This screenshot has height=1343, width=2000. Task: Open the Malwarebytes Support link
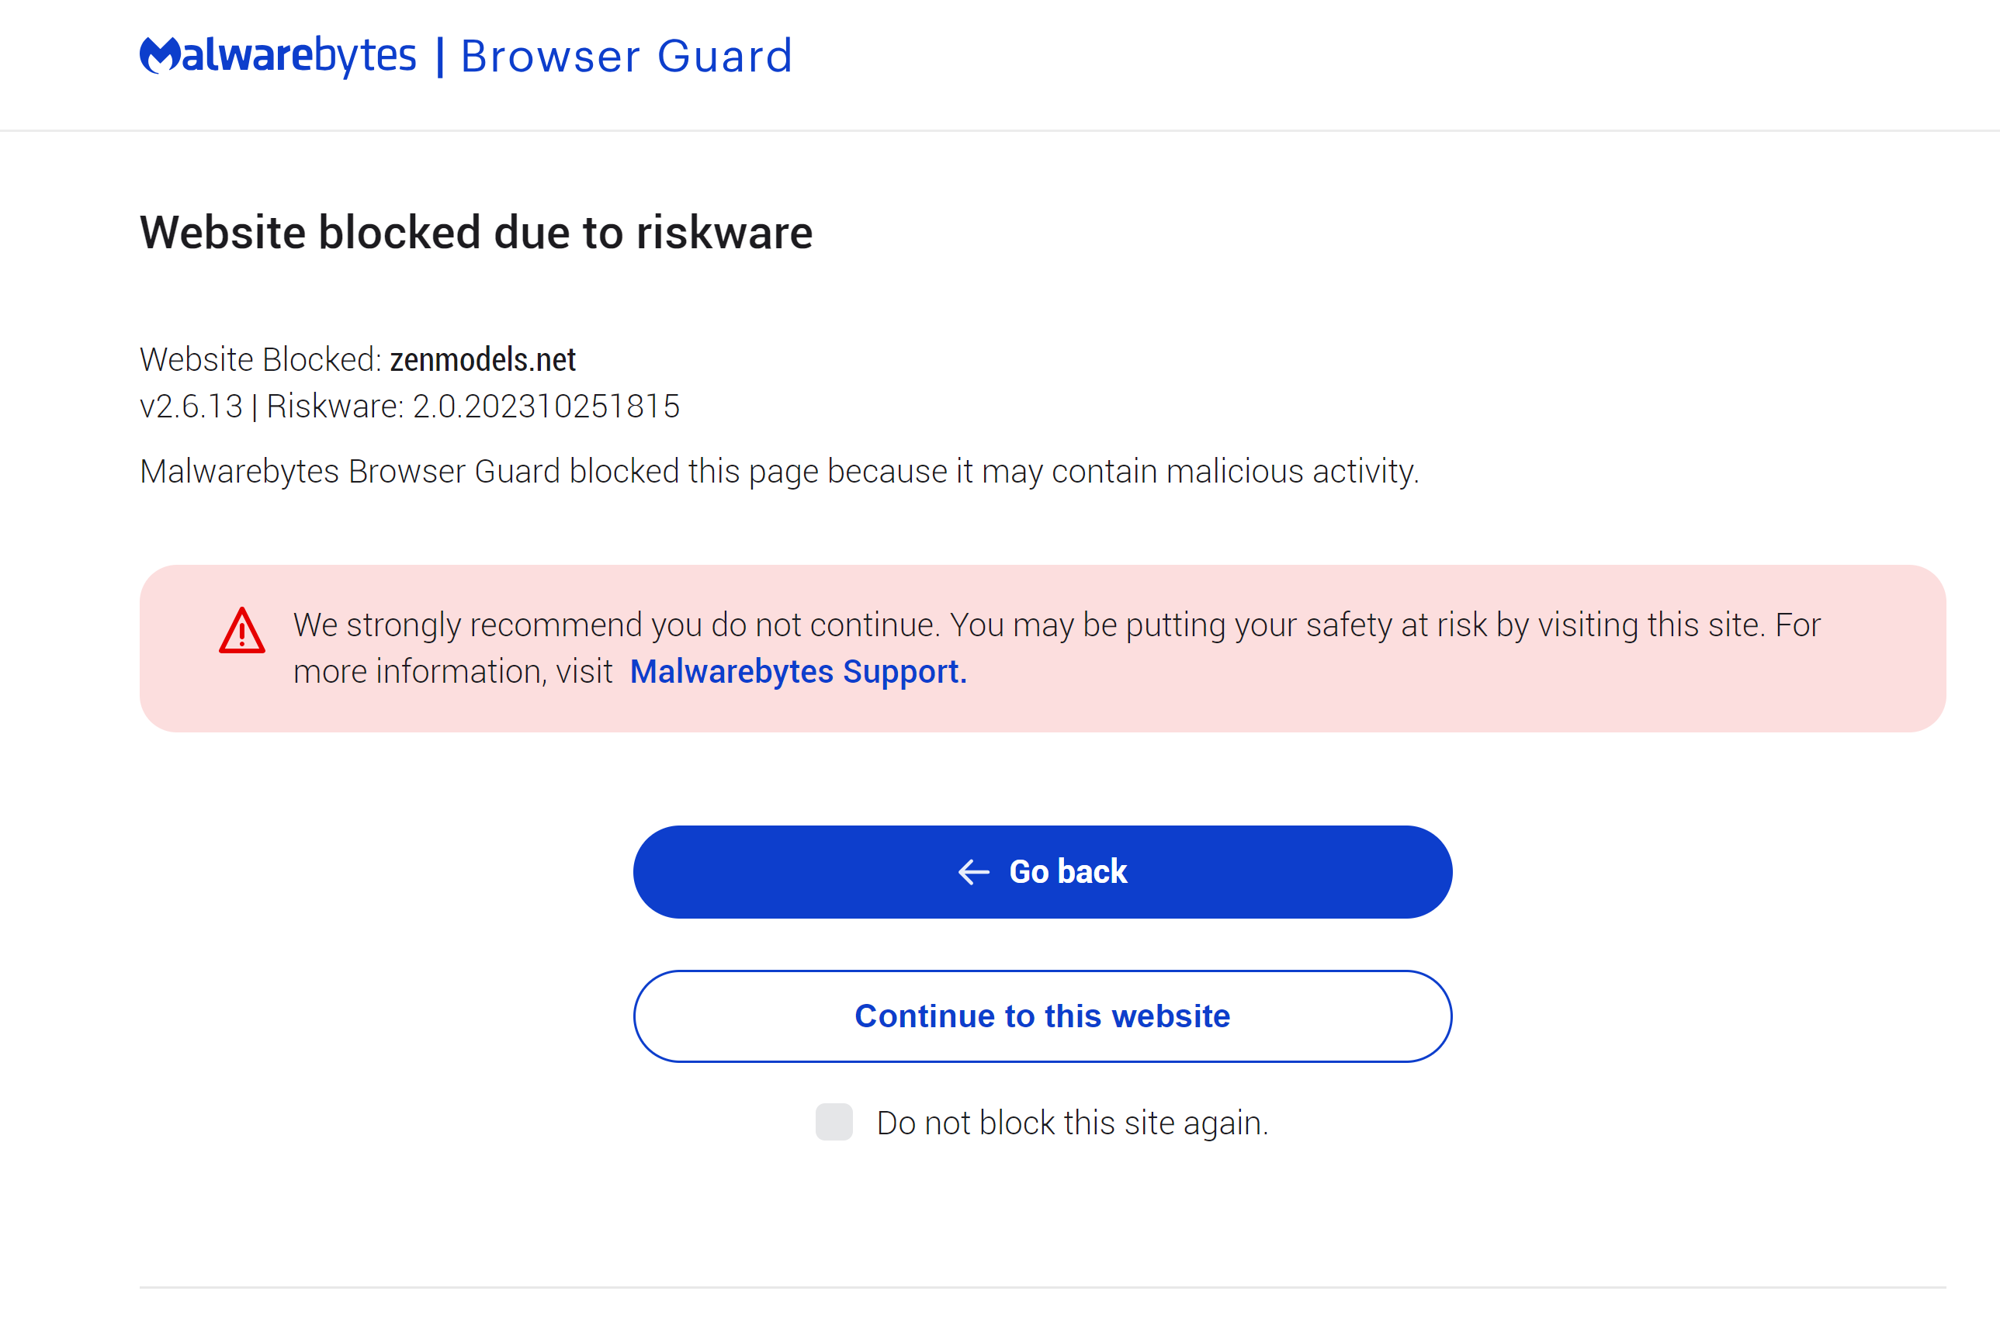click(x=797, y=672)
